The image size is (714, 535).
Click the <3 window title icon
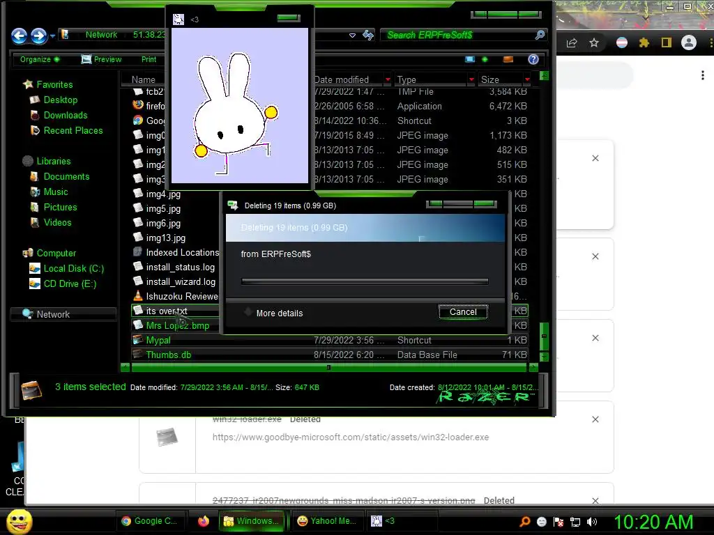pyautogui.click(x=178, y=19)
